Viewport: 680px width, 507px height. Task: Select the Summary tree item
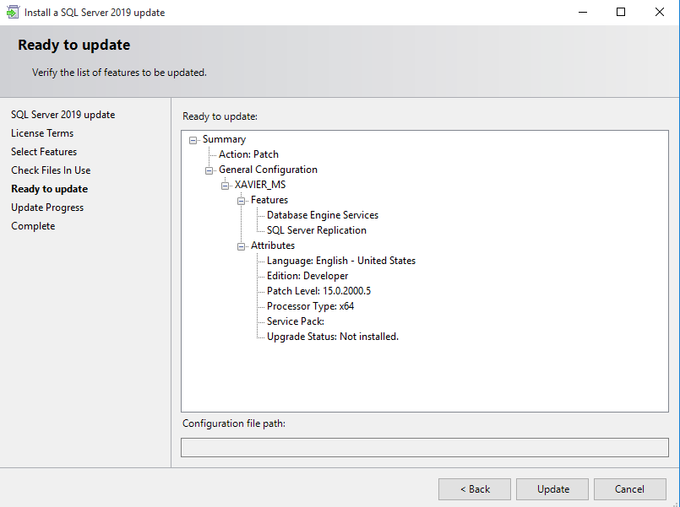click(x=224, y=139)
